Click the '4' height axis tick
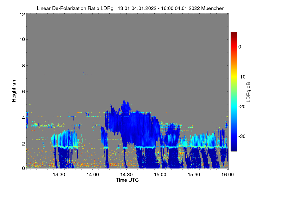 tap(23, 117)
